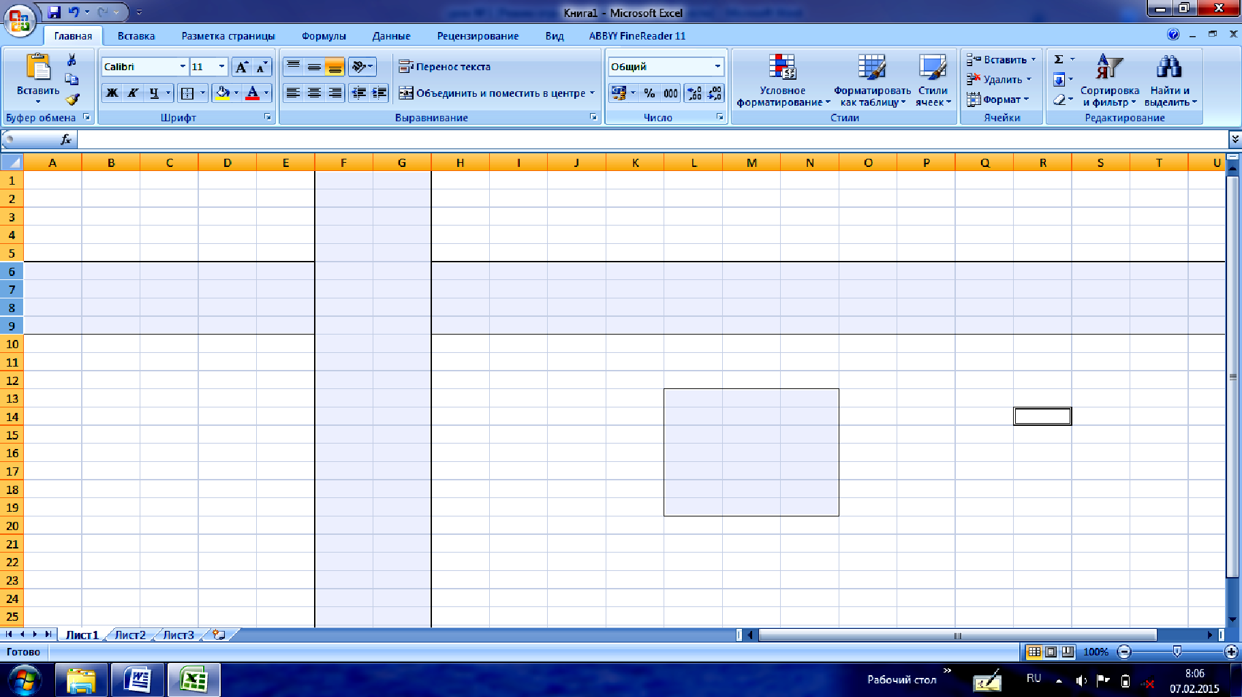Switch to the Разметка страницы tab
Screen dimensions: 1242x697
pyautogui.click(x=228, y=36)
